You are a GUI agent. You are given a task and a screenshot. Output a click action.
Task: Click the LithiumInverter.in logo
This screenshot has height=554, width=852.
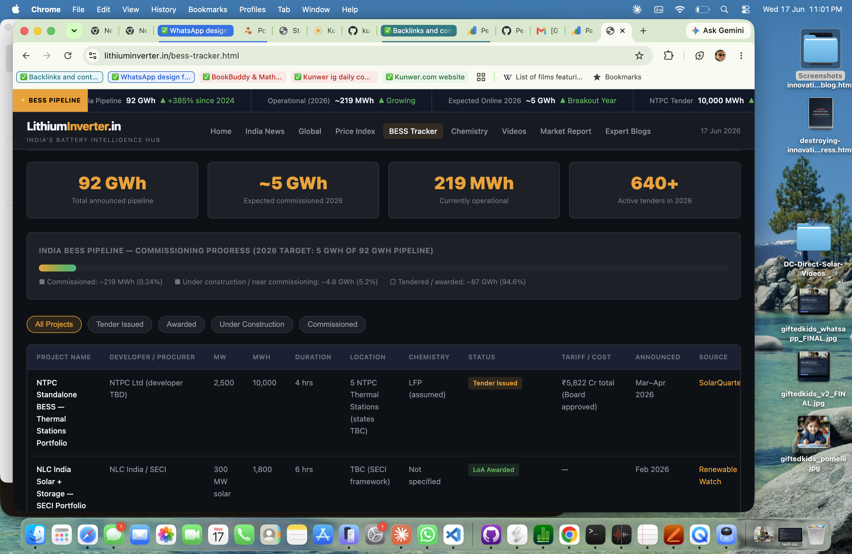pos(74,126)
